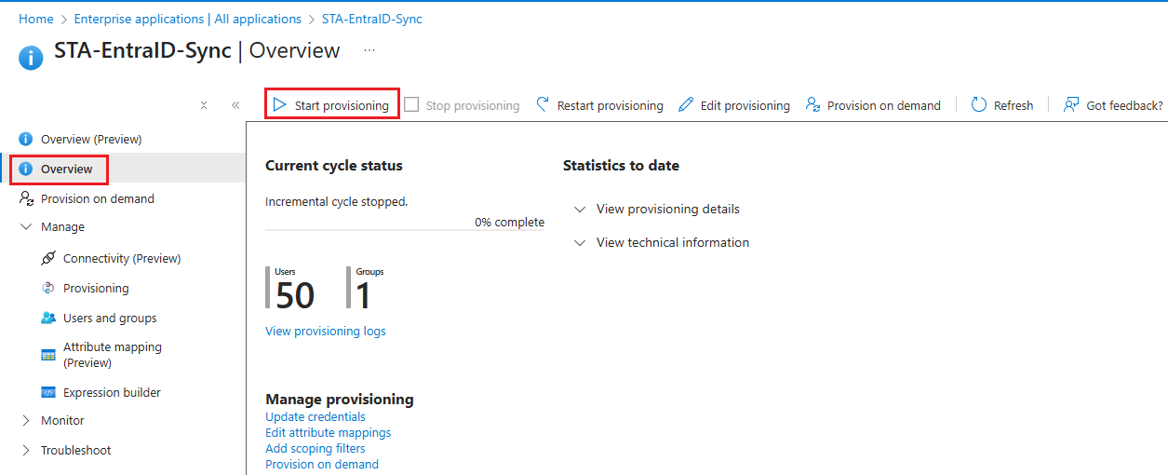Collapse the Manage section in sidebar
1168x475 pixels.
[26, 226]
